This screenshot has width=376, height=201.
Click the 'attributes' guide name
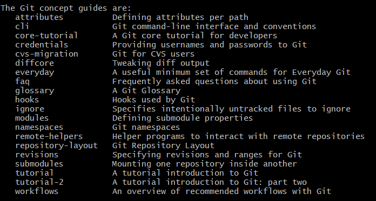[x=39, y=17]
